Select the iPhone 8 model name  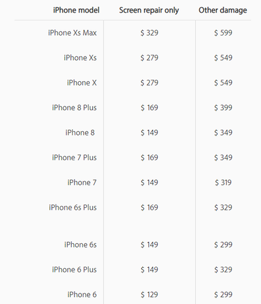(80, 132)
